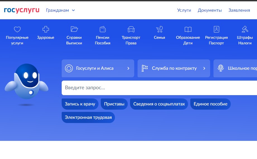Choose the wallet icon for Пенсии Пособия
This screenshot has height=159, width=257.
click(x=103, y=29)
